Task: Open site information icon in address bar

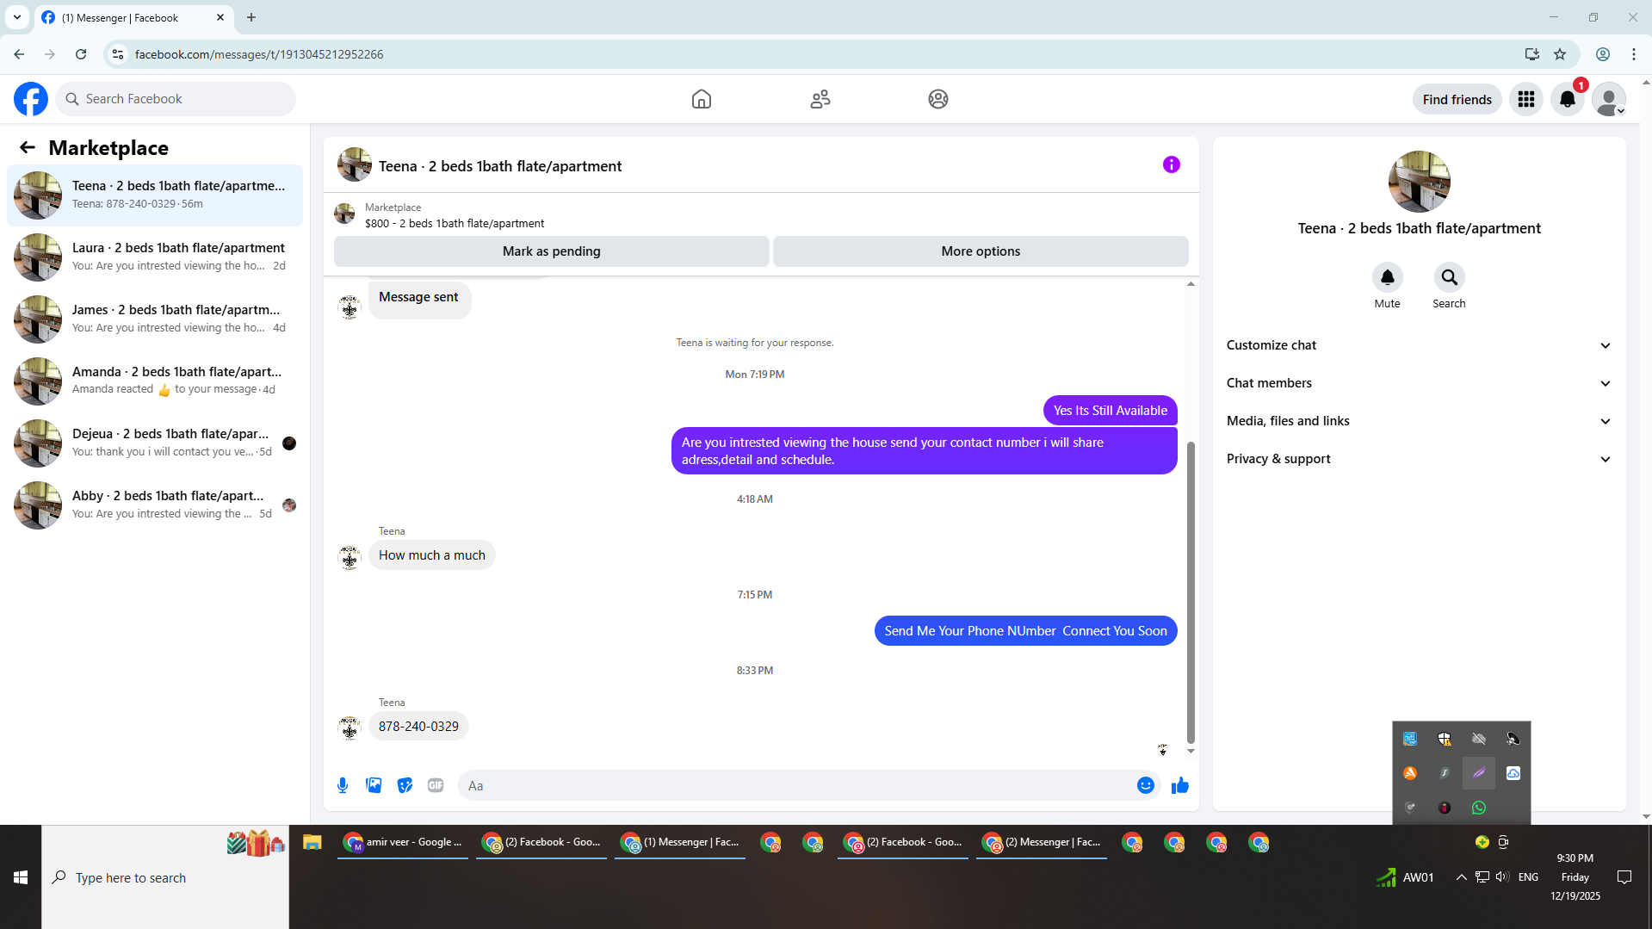Action: click(118, 54)
